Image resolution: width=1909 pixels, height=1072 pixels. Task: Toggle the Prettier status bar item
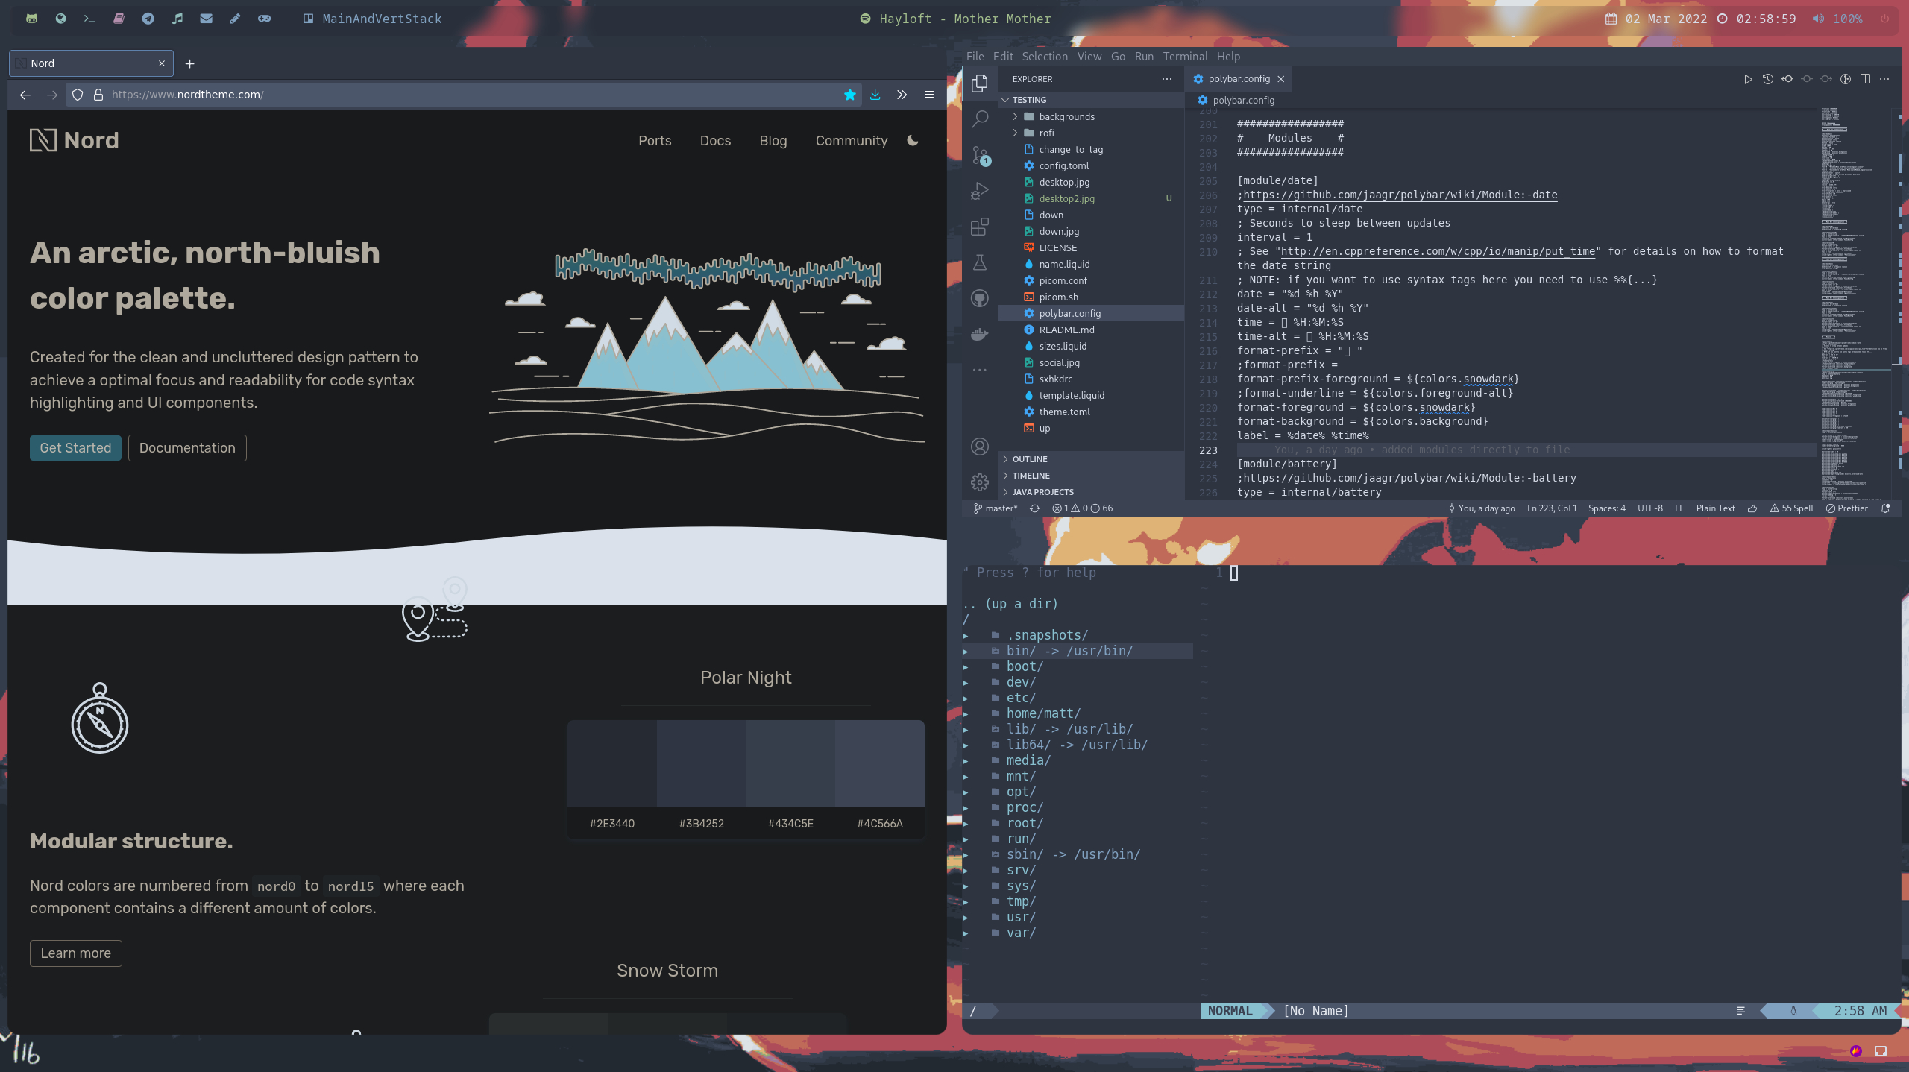1847,508
